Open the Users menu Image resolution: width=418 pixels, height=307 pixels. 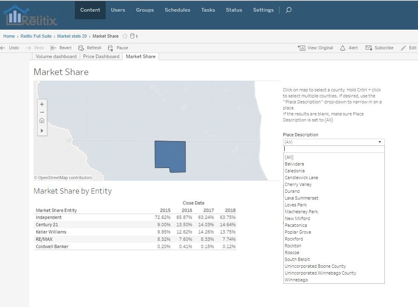118,10
